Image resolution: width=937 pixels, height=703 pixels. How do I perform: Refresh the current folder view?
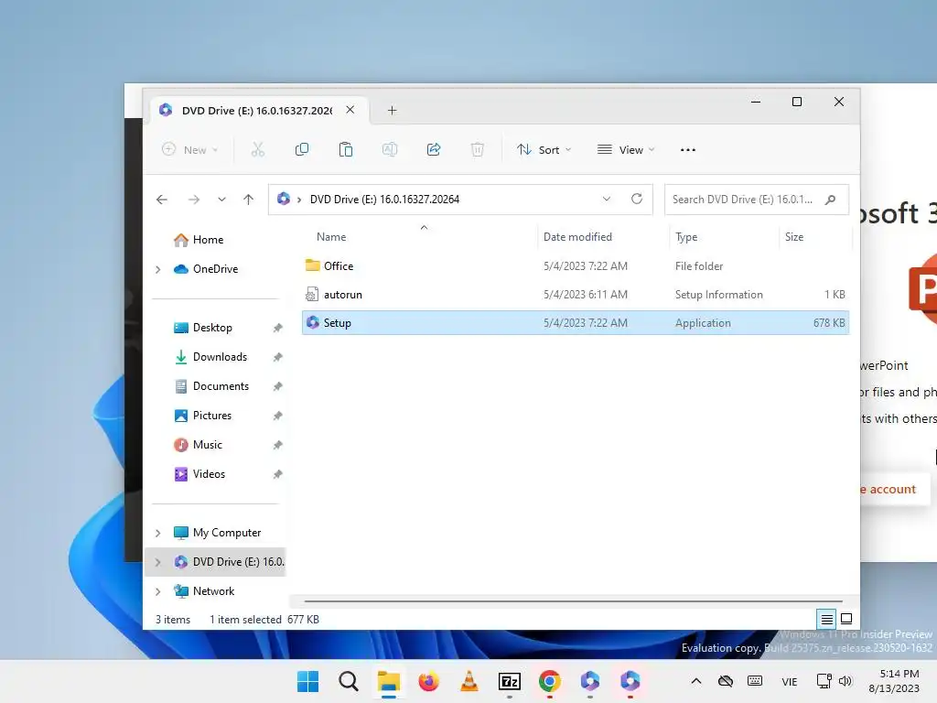tap(637, 199)
